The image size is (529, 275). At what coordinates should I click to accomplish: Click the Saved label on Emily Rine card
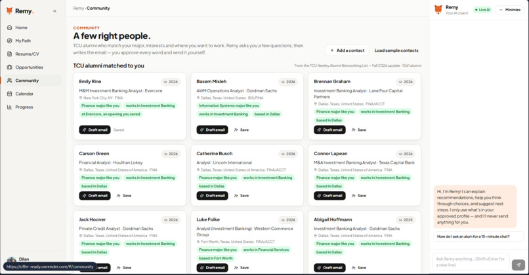(119, 130)
